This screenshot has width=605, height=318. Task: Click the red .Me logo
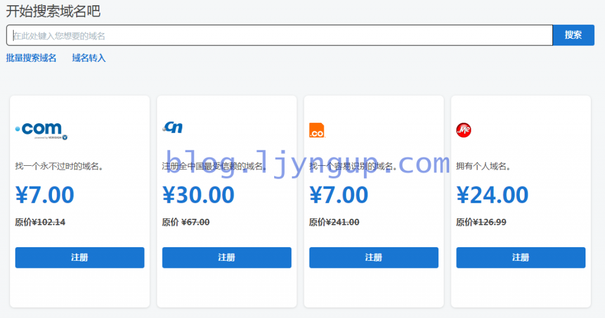click(x=464, y=130)
